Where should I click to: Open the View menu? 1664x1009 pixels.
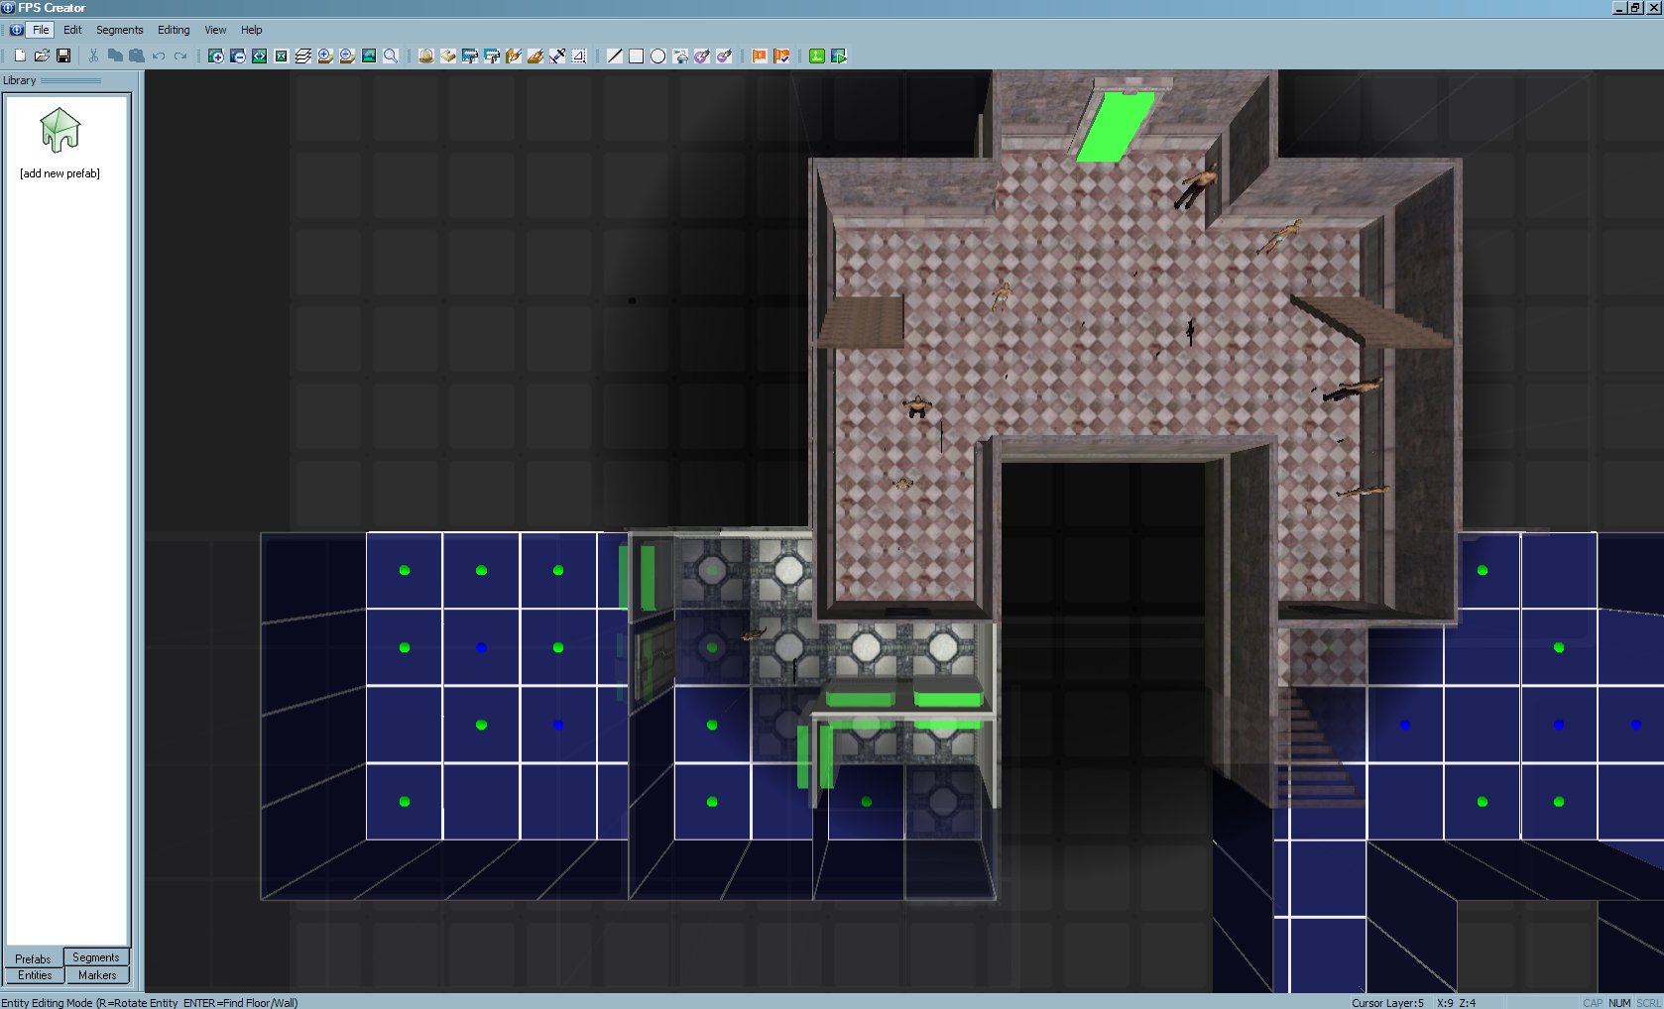click(x=216, y=30)
